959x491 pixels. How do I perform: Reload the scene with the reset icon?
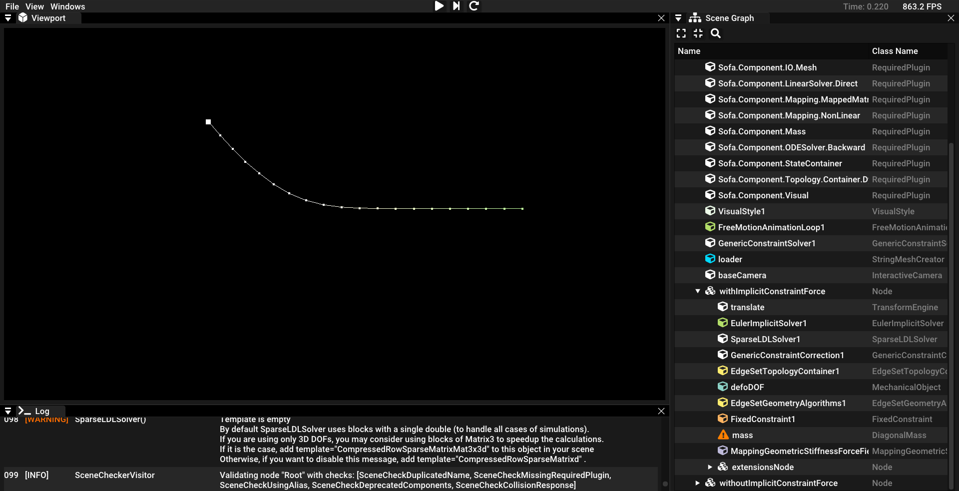(x=474, y=6)
